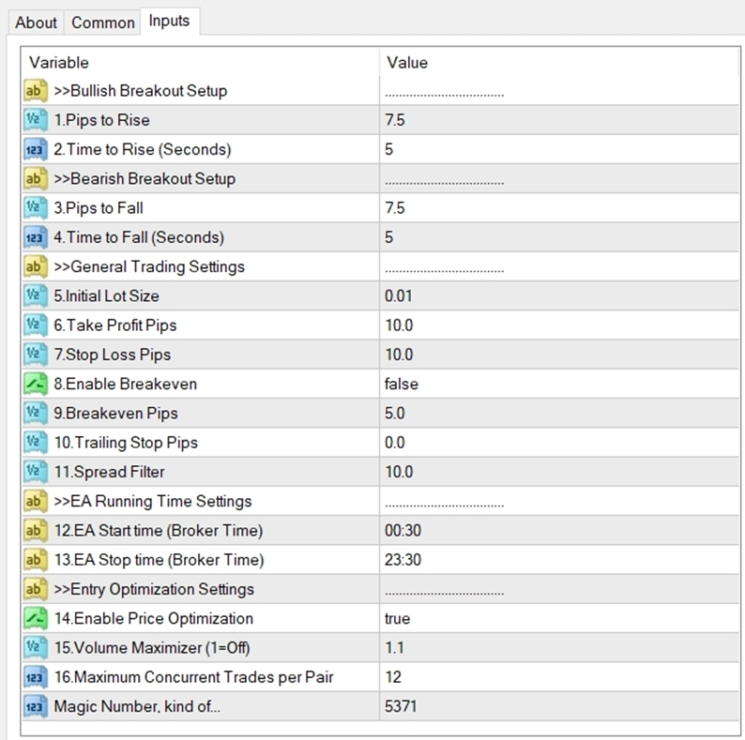Edit the Take Profit Pips value field
Screen dimensions: 745x740
point(559,325)
